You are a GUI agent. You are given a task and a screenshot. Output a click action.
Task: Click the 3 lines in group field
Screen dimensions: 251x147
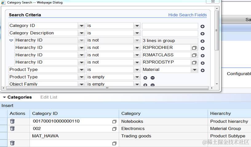170,41
